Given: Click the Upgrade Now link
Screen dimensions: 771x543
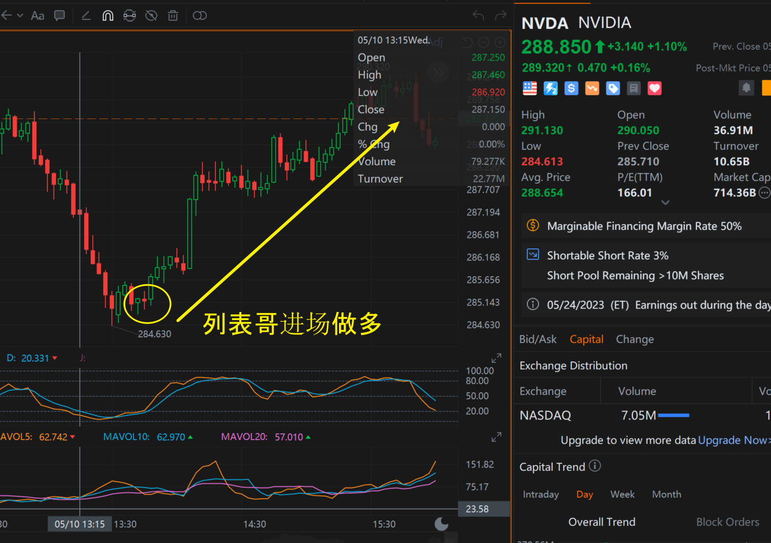Looking at the screenshot, I should [x=734, y=440].
